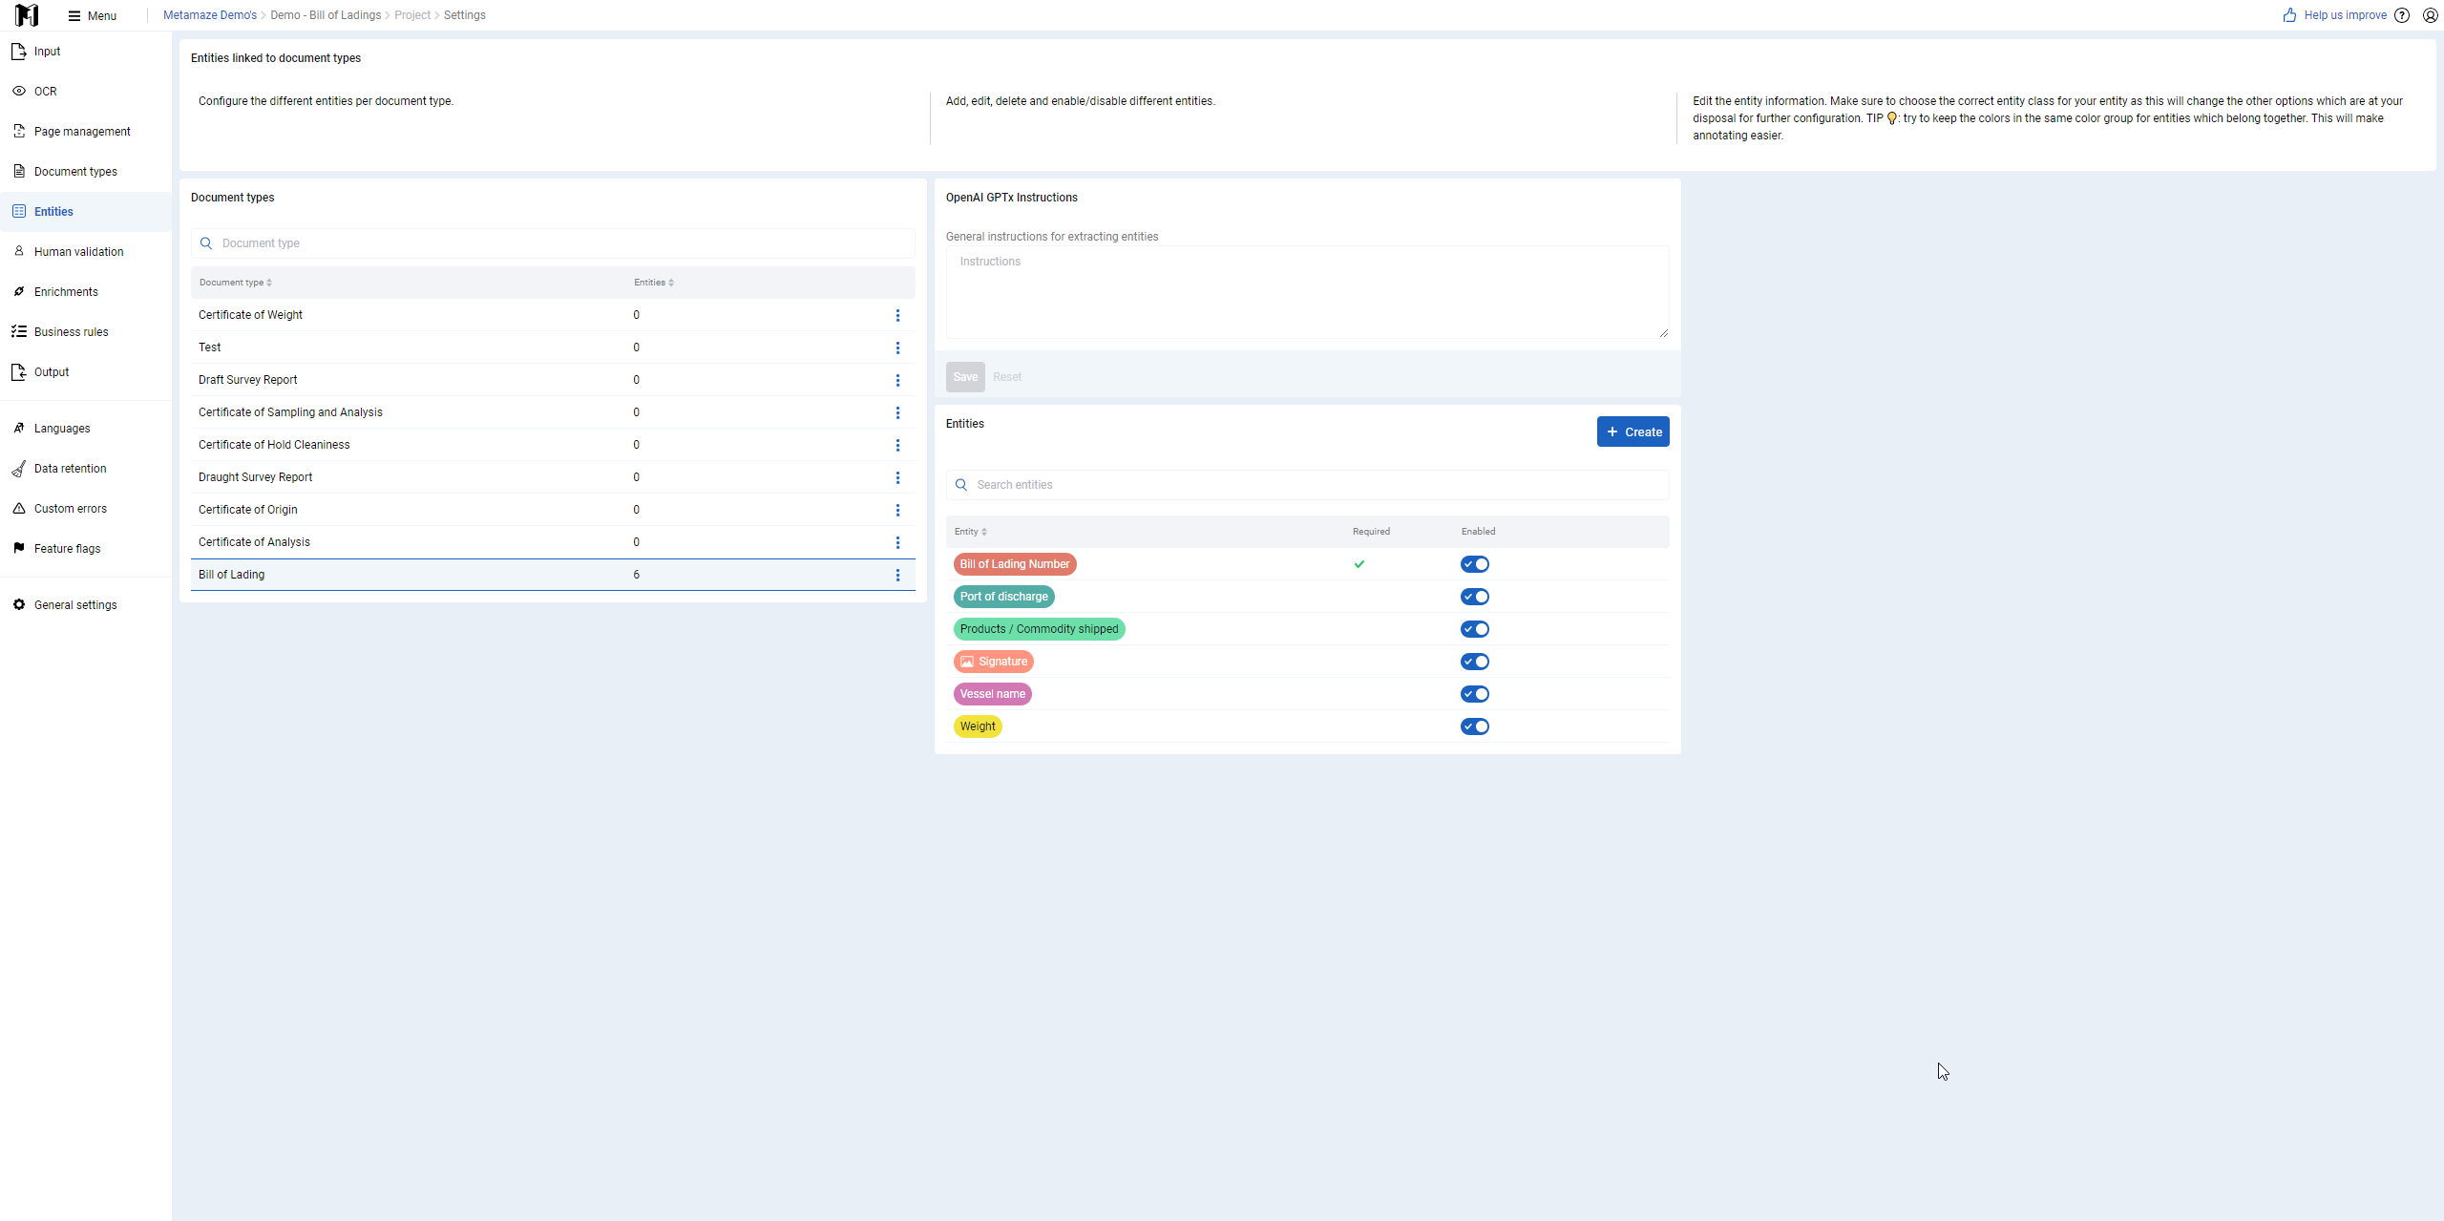The image size is (2444, 1221).
Task: Focus the Search entities field
Action: pos(1307,485)
